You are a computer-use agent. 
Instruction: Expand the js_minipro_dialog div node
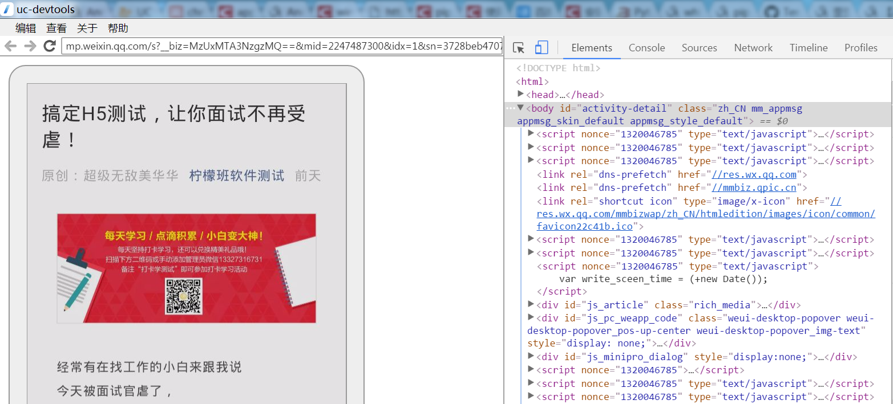pos(531,357)
